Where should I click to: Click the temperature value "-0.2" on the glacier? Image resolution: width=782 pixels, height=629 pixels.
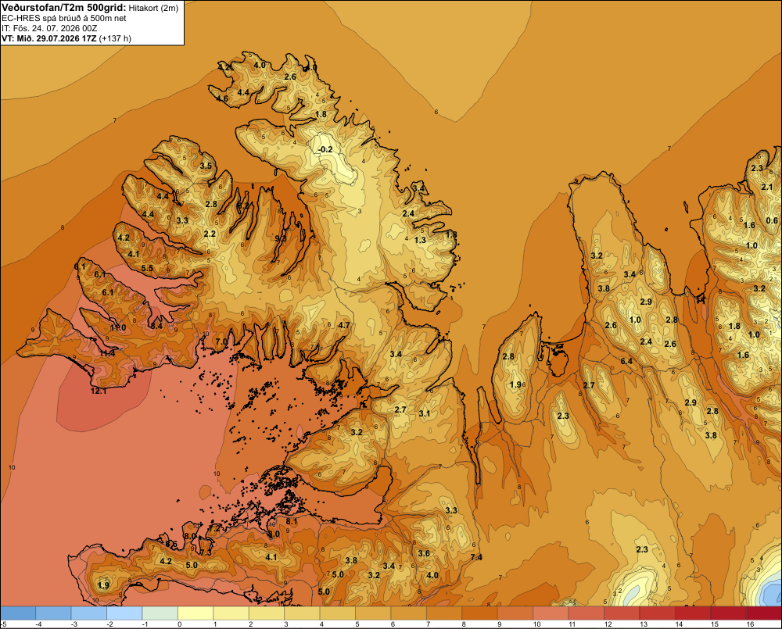click(x=325, y=149)
